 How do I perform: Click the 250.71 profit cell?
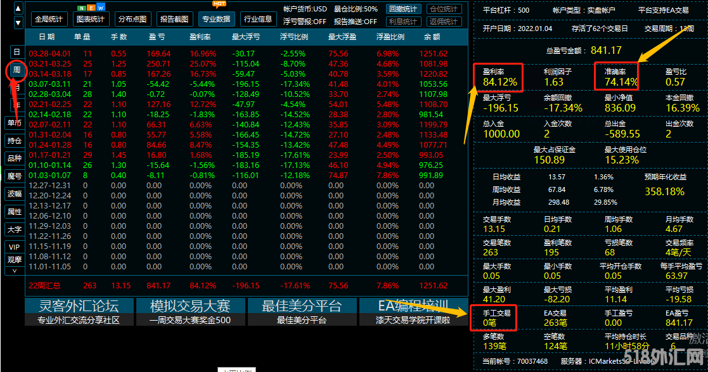tap(158, 63)
